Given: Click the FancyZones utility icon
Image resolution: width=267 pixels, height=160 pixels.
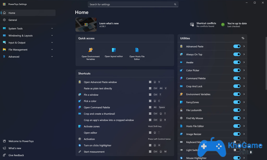Looking at the screenshot, I should 181,102.
